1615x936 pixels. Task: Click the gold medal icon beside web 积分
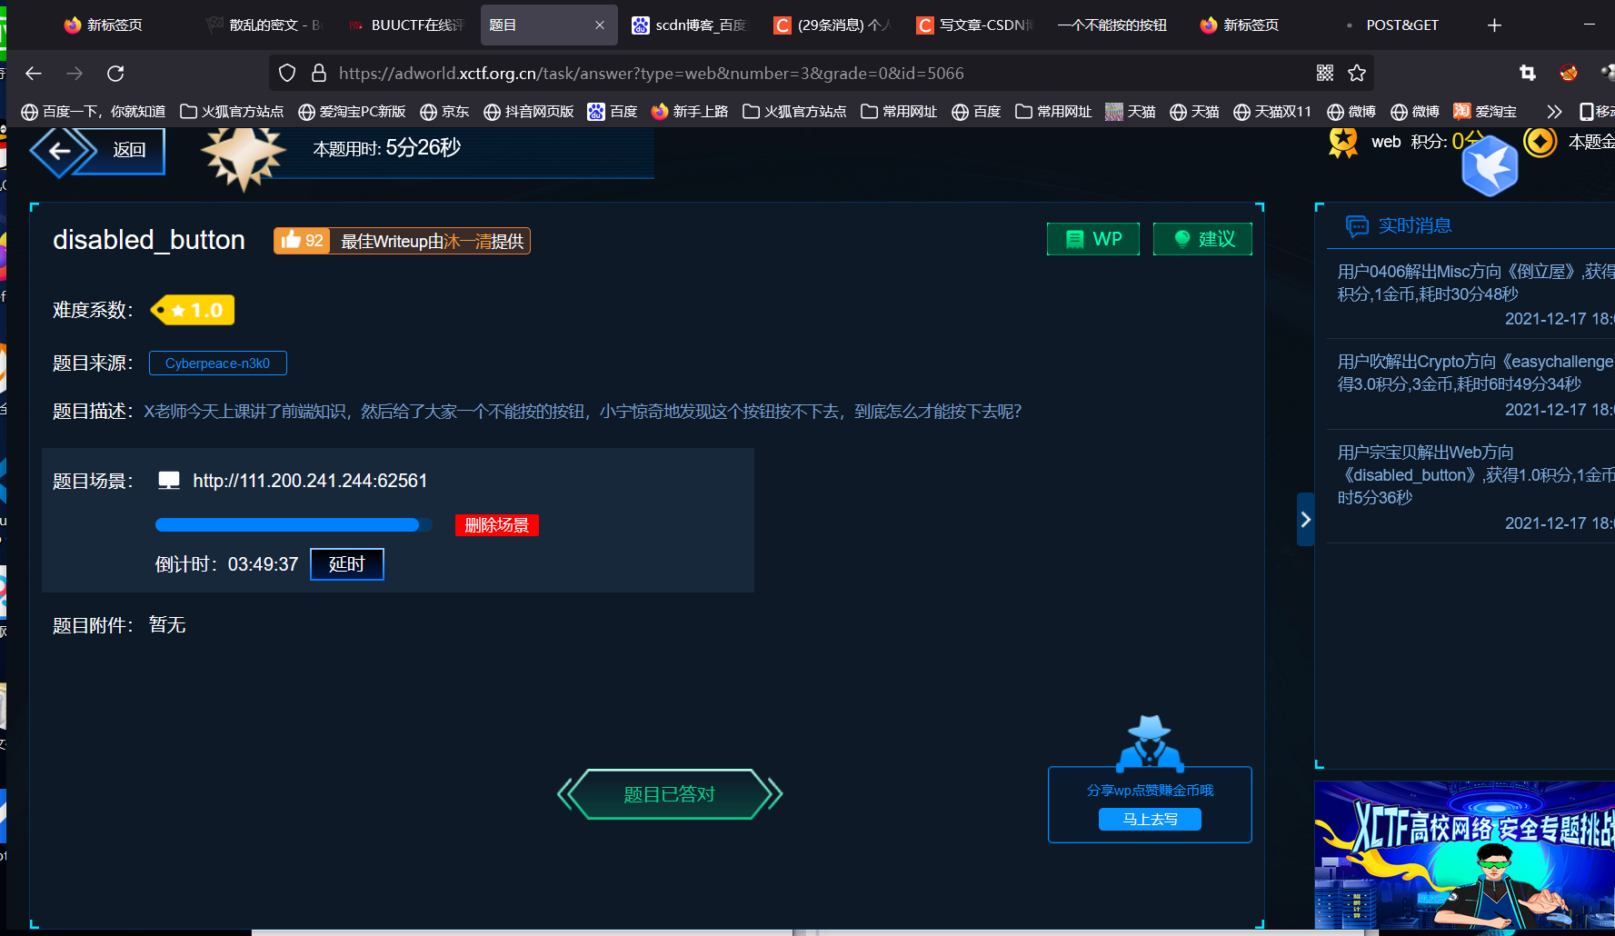tap(1342, 142)
